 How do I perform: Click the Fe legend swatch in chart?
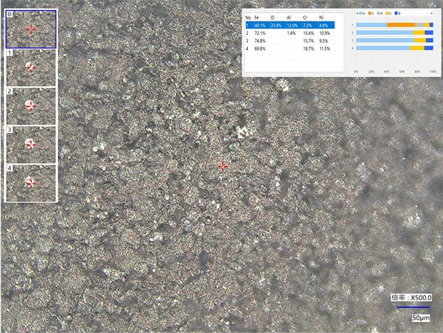click(360, 14)
